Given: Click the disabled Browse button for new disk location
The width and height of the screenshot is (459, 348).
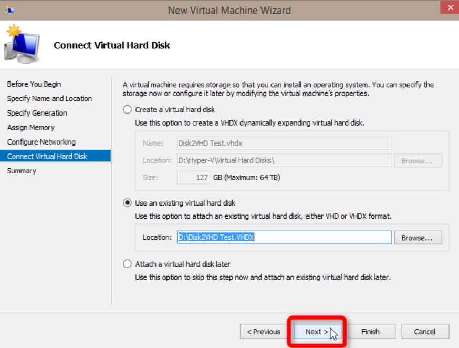Looking at the screenshot, I should (418, 161).
